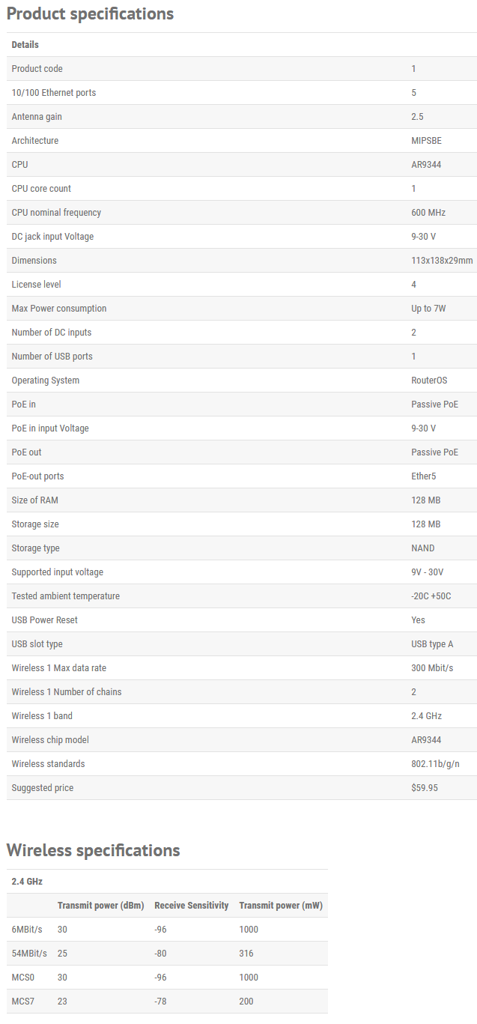Screen dimensions: 477x1024
Task: Click the NAND storage type value
Action: tap(423, 548)
